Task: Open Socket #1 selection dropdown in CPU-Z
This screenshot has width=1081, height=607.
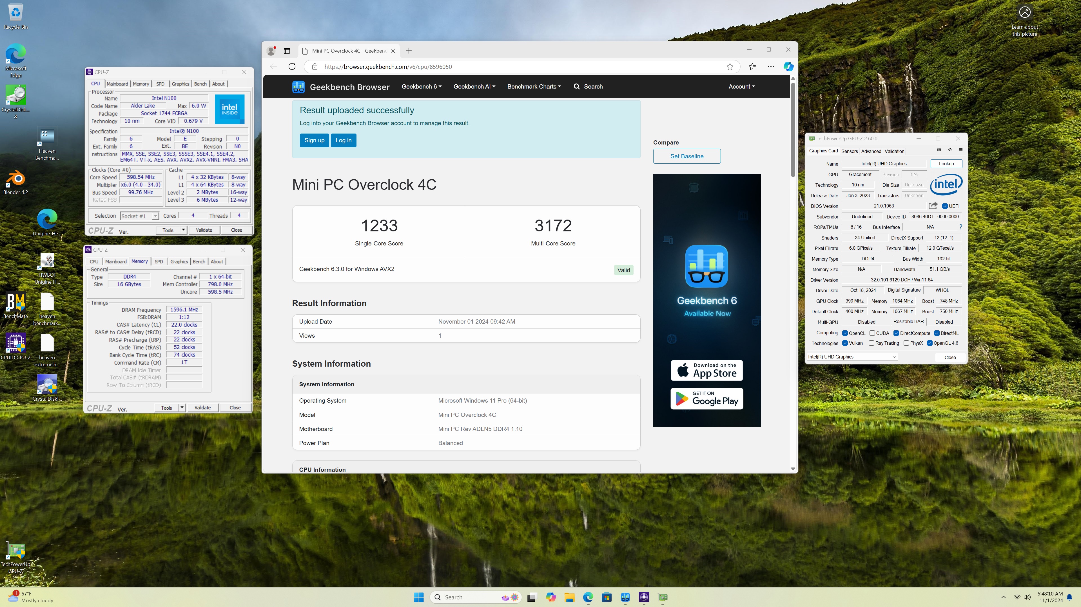Action: 139,216
